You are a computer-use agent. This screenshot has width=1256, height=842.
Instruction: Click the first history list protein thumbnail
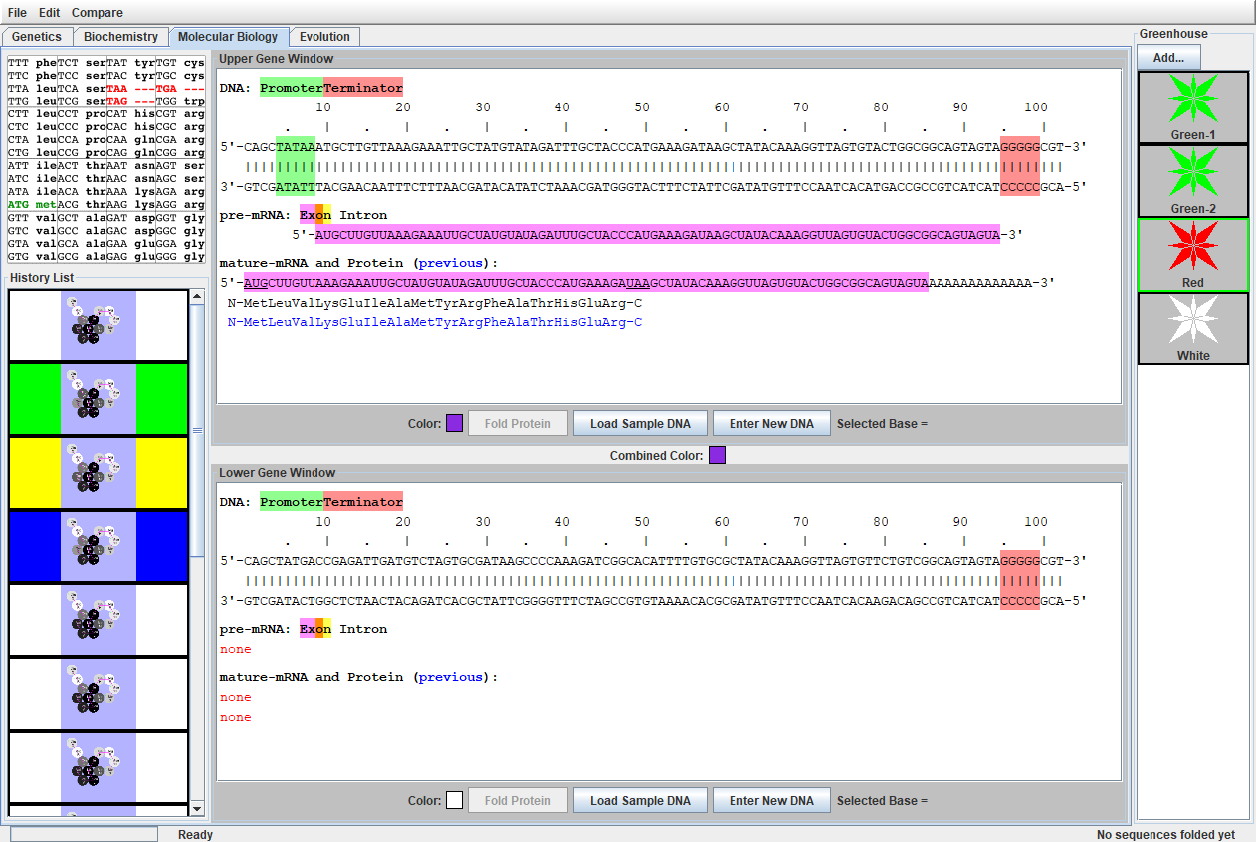(98, 325)
